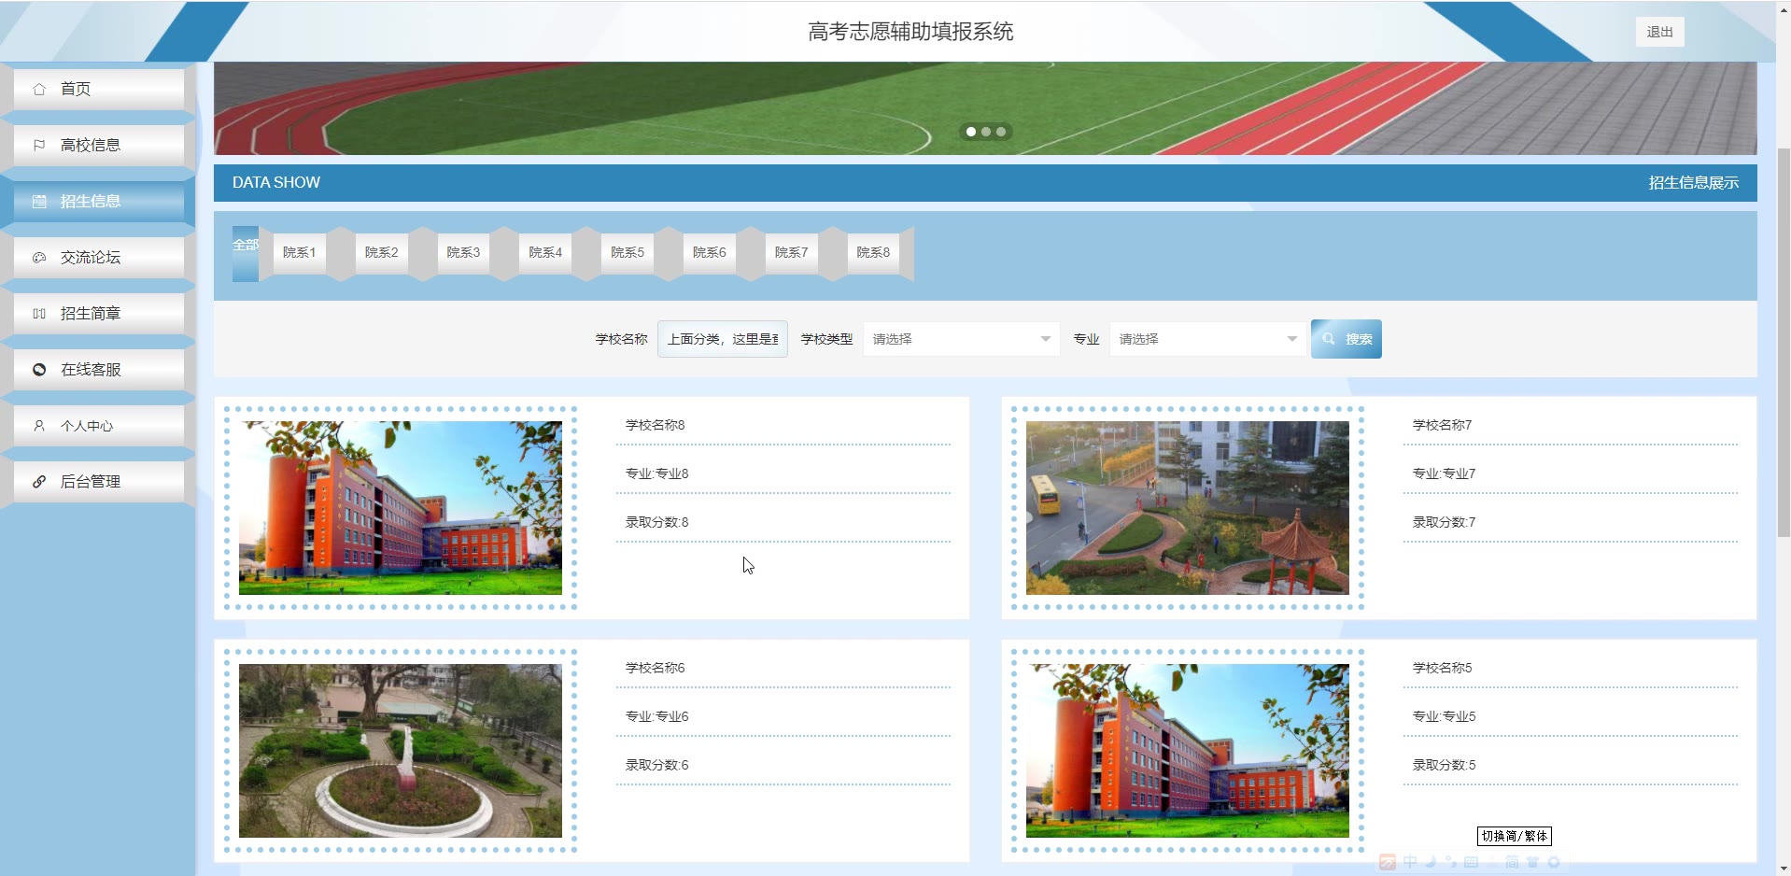Open the 专业 dropdown
This screenshot has width=1791, height=876.
(1207, 339)
